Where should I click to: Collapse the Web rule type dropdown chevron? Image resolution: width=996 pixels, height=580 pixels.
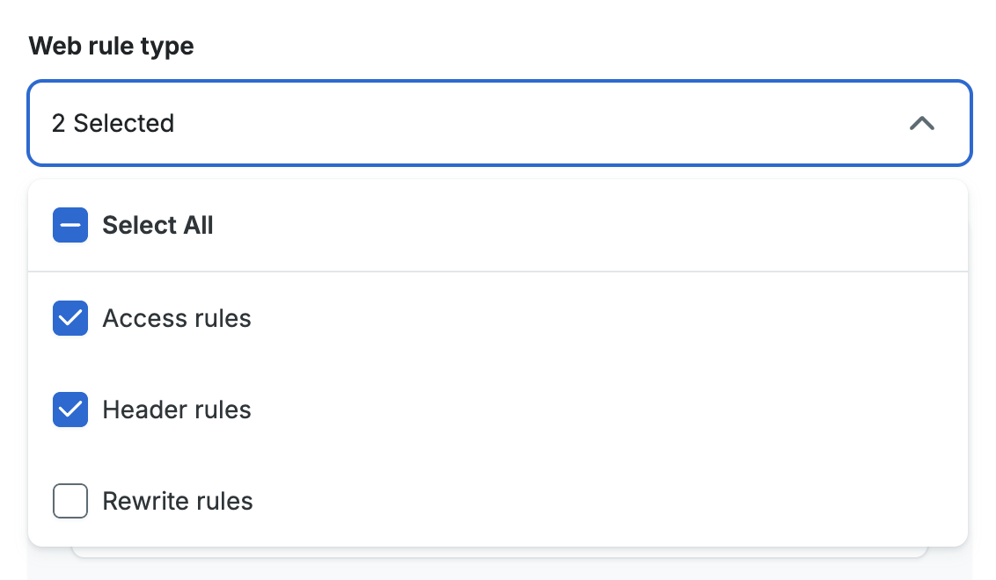click(x=921, y=124)
